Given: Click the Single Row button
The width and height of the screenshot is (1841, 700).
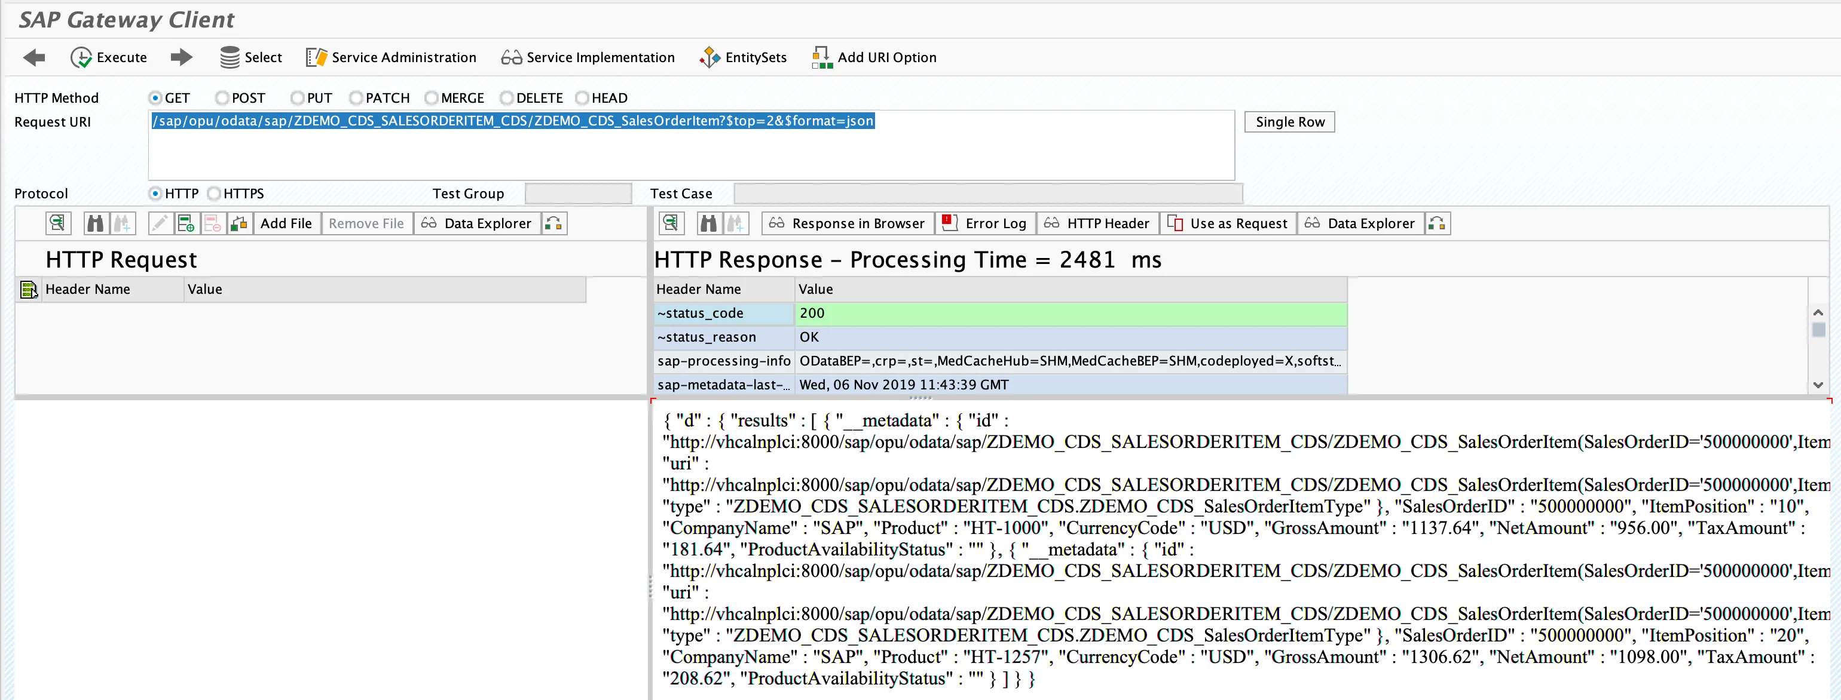Looking at the screenshot, I should (x=1289, y=122).
